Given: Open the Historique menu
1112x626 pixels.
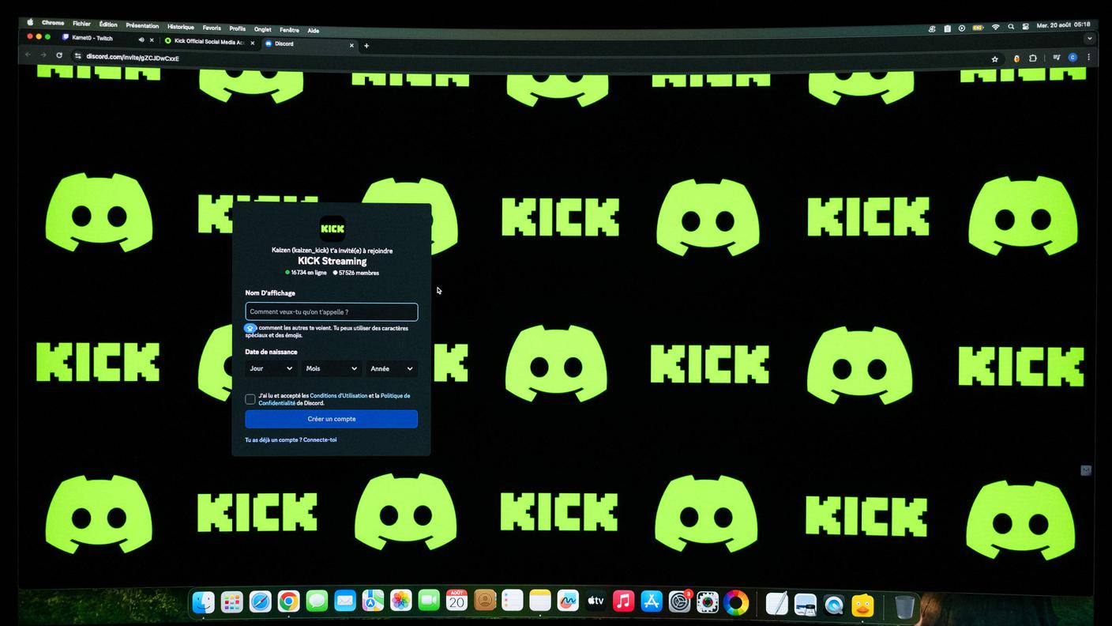Looking at the screenshot, I should click(181, 27).
